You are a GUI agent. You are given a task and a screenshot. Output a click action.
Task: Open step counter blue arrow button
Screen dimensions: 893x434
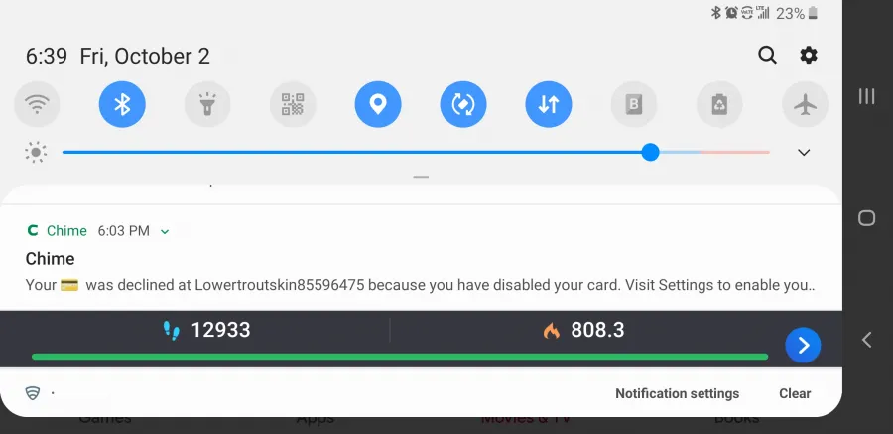pos(803,345)
